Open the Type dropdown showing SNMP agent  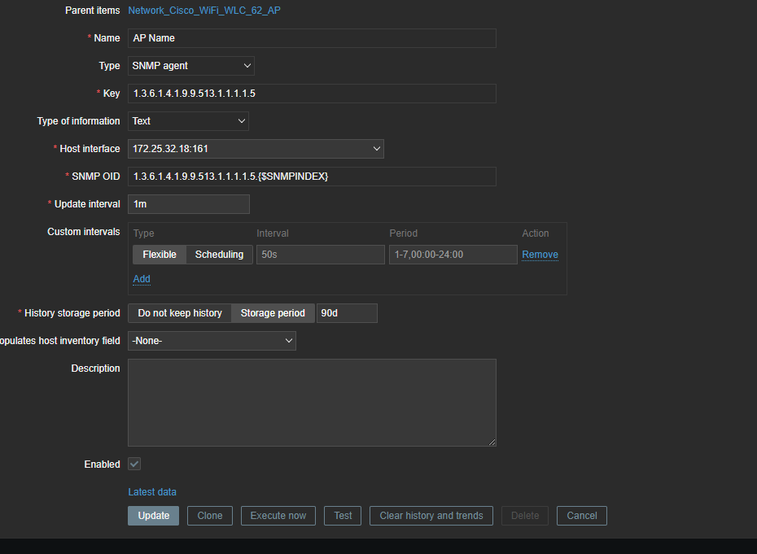pos(191,66)
